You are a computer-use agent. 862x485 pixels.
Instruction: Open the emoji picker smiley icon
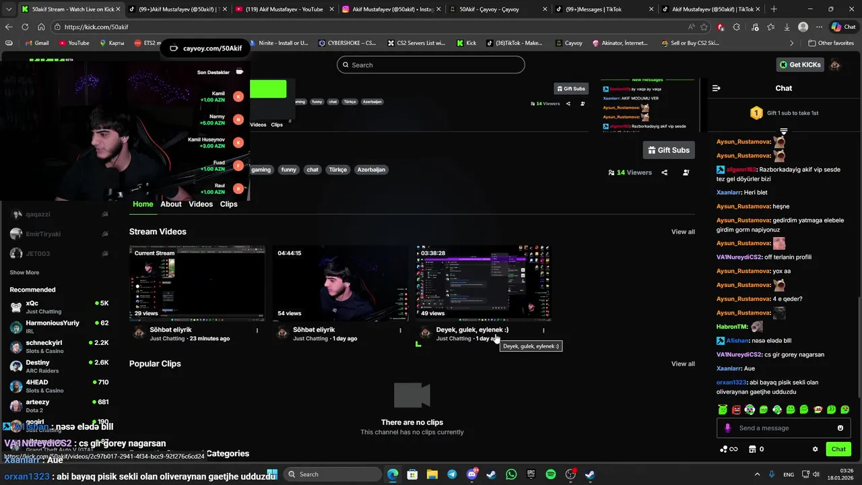pyautogui.click(x=840, y=428)
